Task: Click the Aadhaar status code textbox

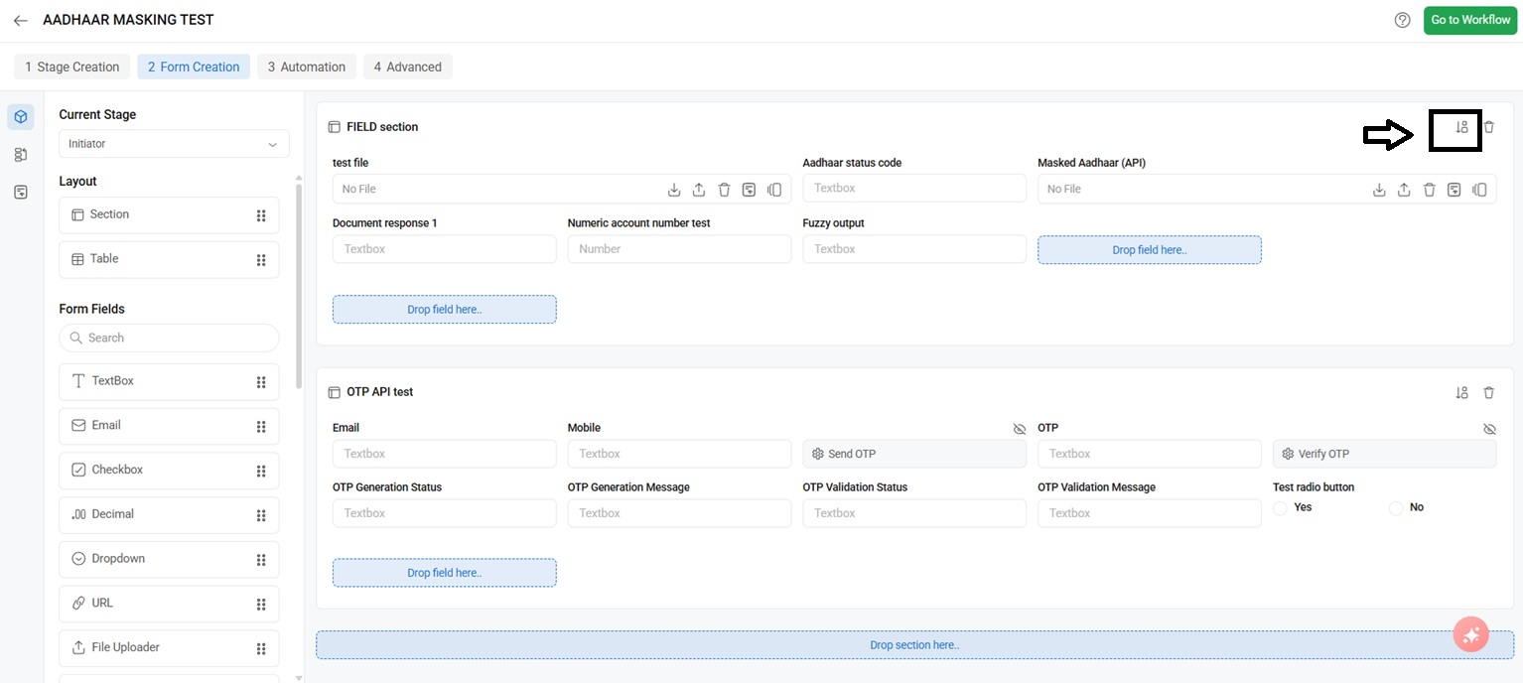Action: click(913, 188)
